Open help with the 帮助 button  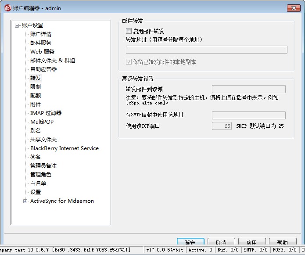pyautogui.click(x=283, y=241)
